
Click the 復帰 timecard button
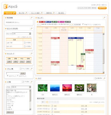click(28, 62)
